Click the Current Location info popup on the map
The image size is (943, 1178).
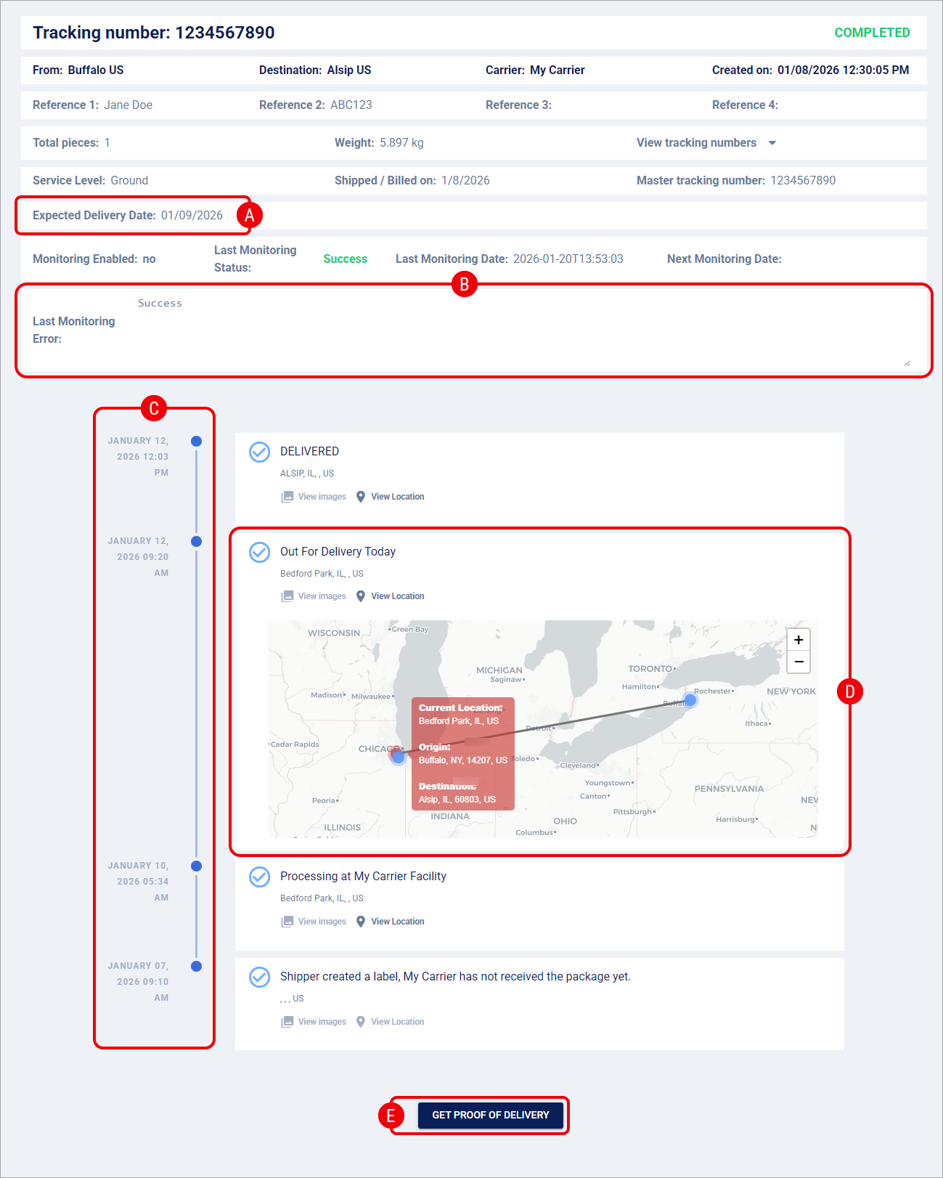click(x=463, y=754)
